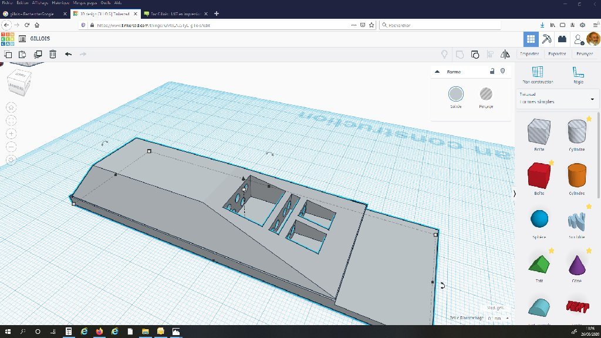Pick the teal round roof shape
The height and width of the screenshot is (338, 601).
click(x=539, y=307)
